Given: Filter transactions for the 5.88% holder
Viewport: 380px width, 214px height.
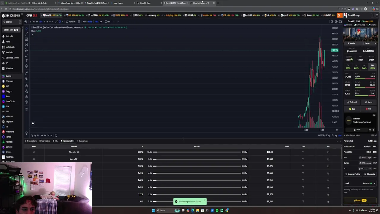Looking at the screenshot, I should pyautogui.click(x=303, y=152).
